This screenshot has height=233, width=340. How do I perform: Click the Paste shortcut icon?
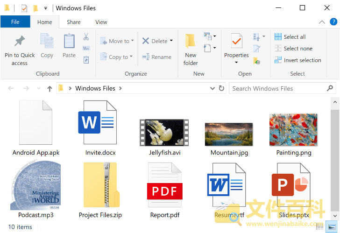coord(86,60)
